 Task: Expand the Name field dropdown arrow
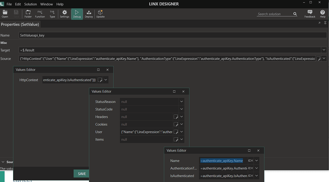(x=257, y=161)
